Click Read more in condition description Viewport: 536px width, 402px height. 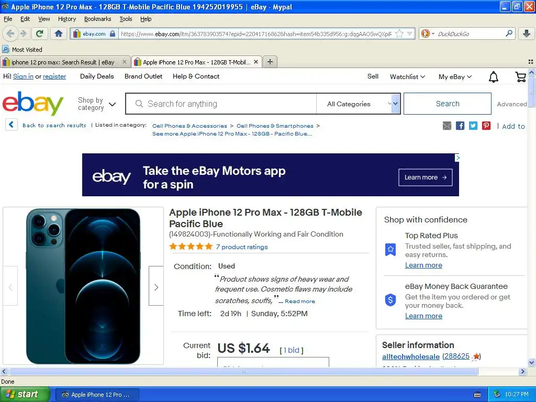[300, 301]
